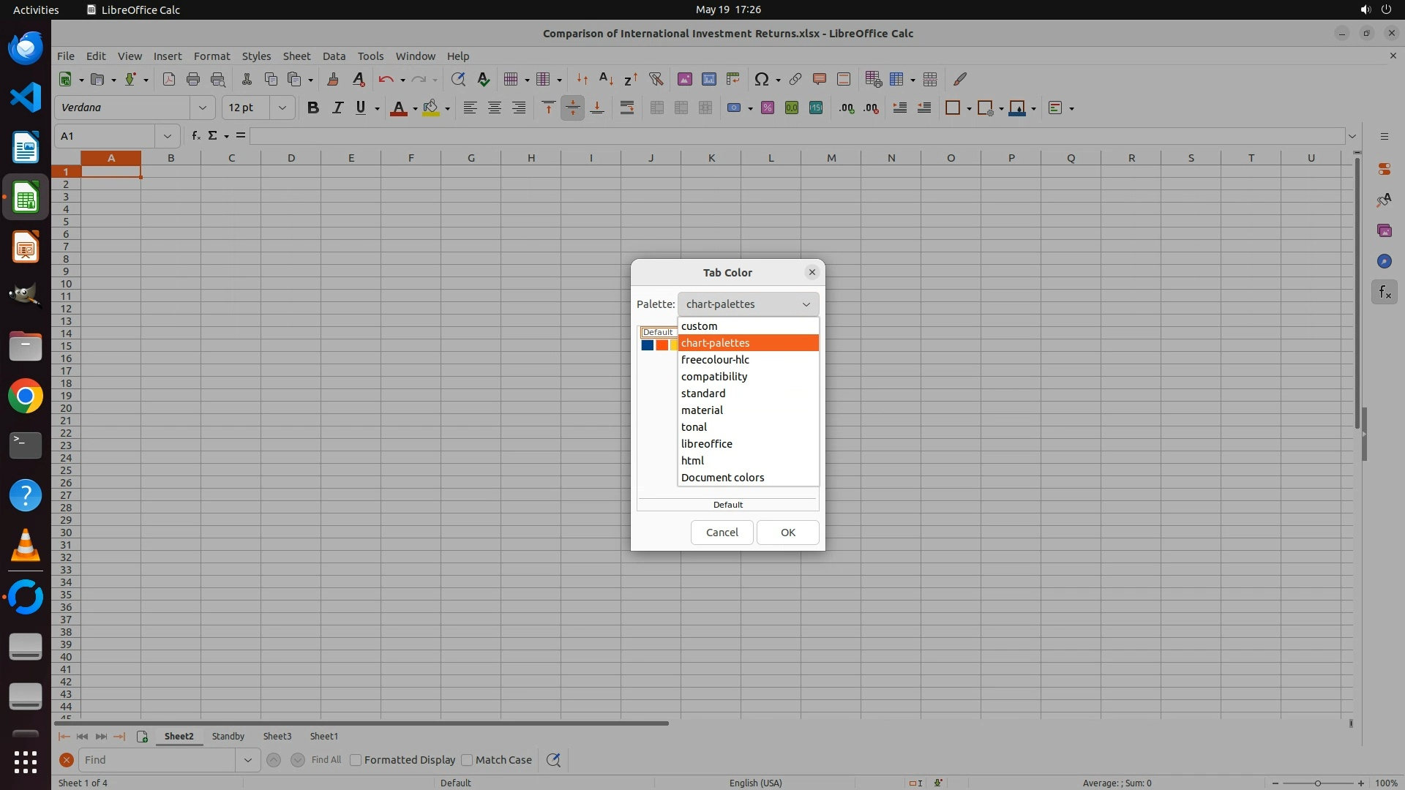Toggle the Center Vertically alignment button

572,108
